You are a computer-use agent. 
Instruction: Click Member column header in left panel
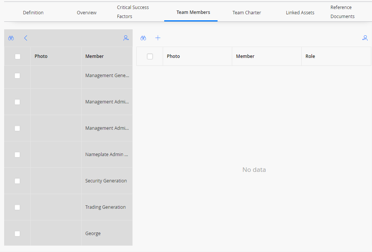[x=94, y=56]
